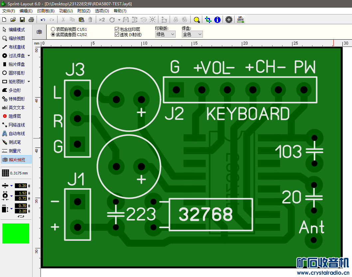This screenshot has height=277, width=352.
Task: Click the blue info icon
Action: pyautogui.click(x=217, y=20)
